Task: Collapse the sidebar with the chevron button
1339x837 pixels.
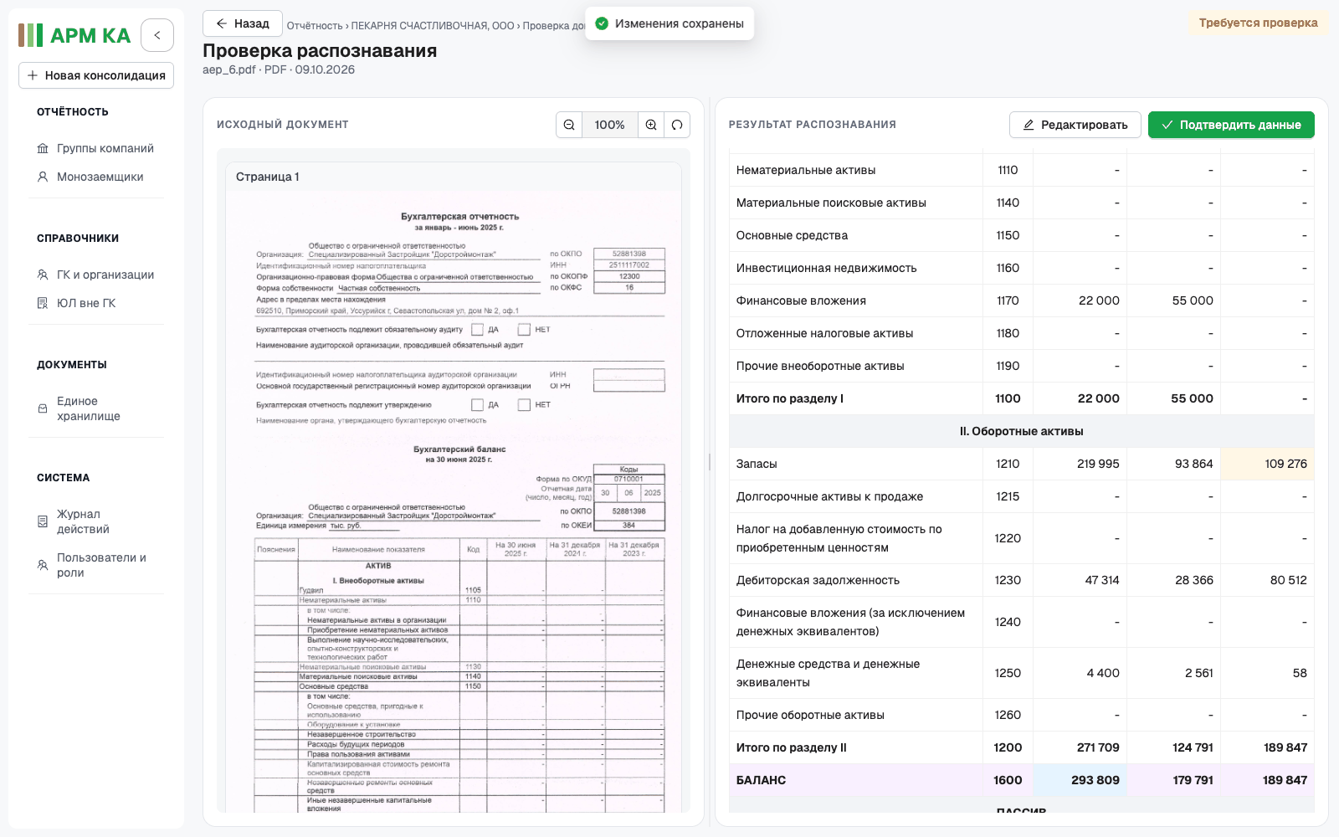Action: click(157, 35)
